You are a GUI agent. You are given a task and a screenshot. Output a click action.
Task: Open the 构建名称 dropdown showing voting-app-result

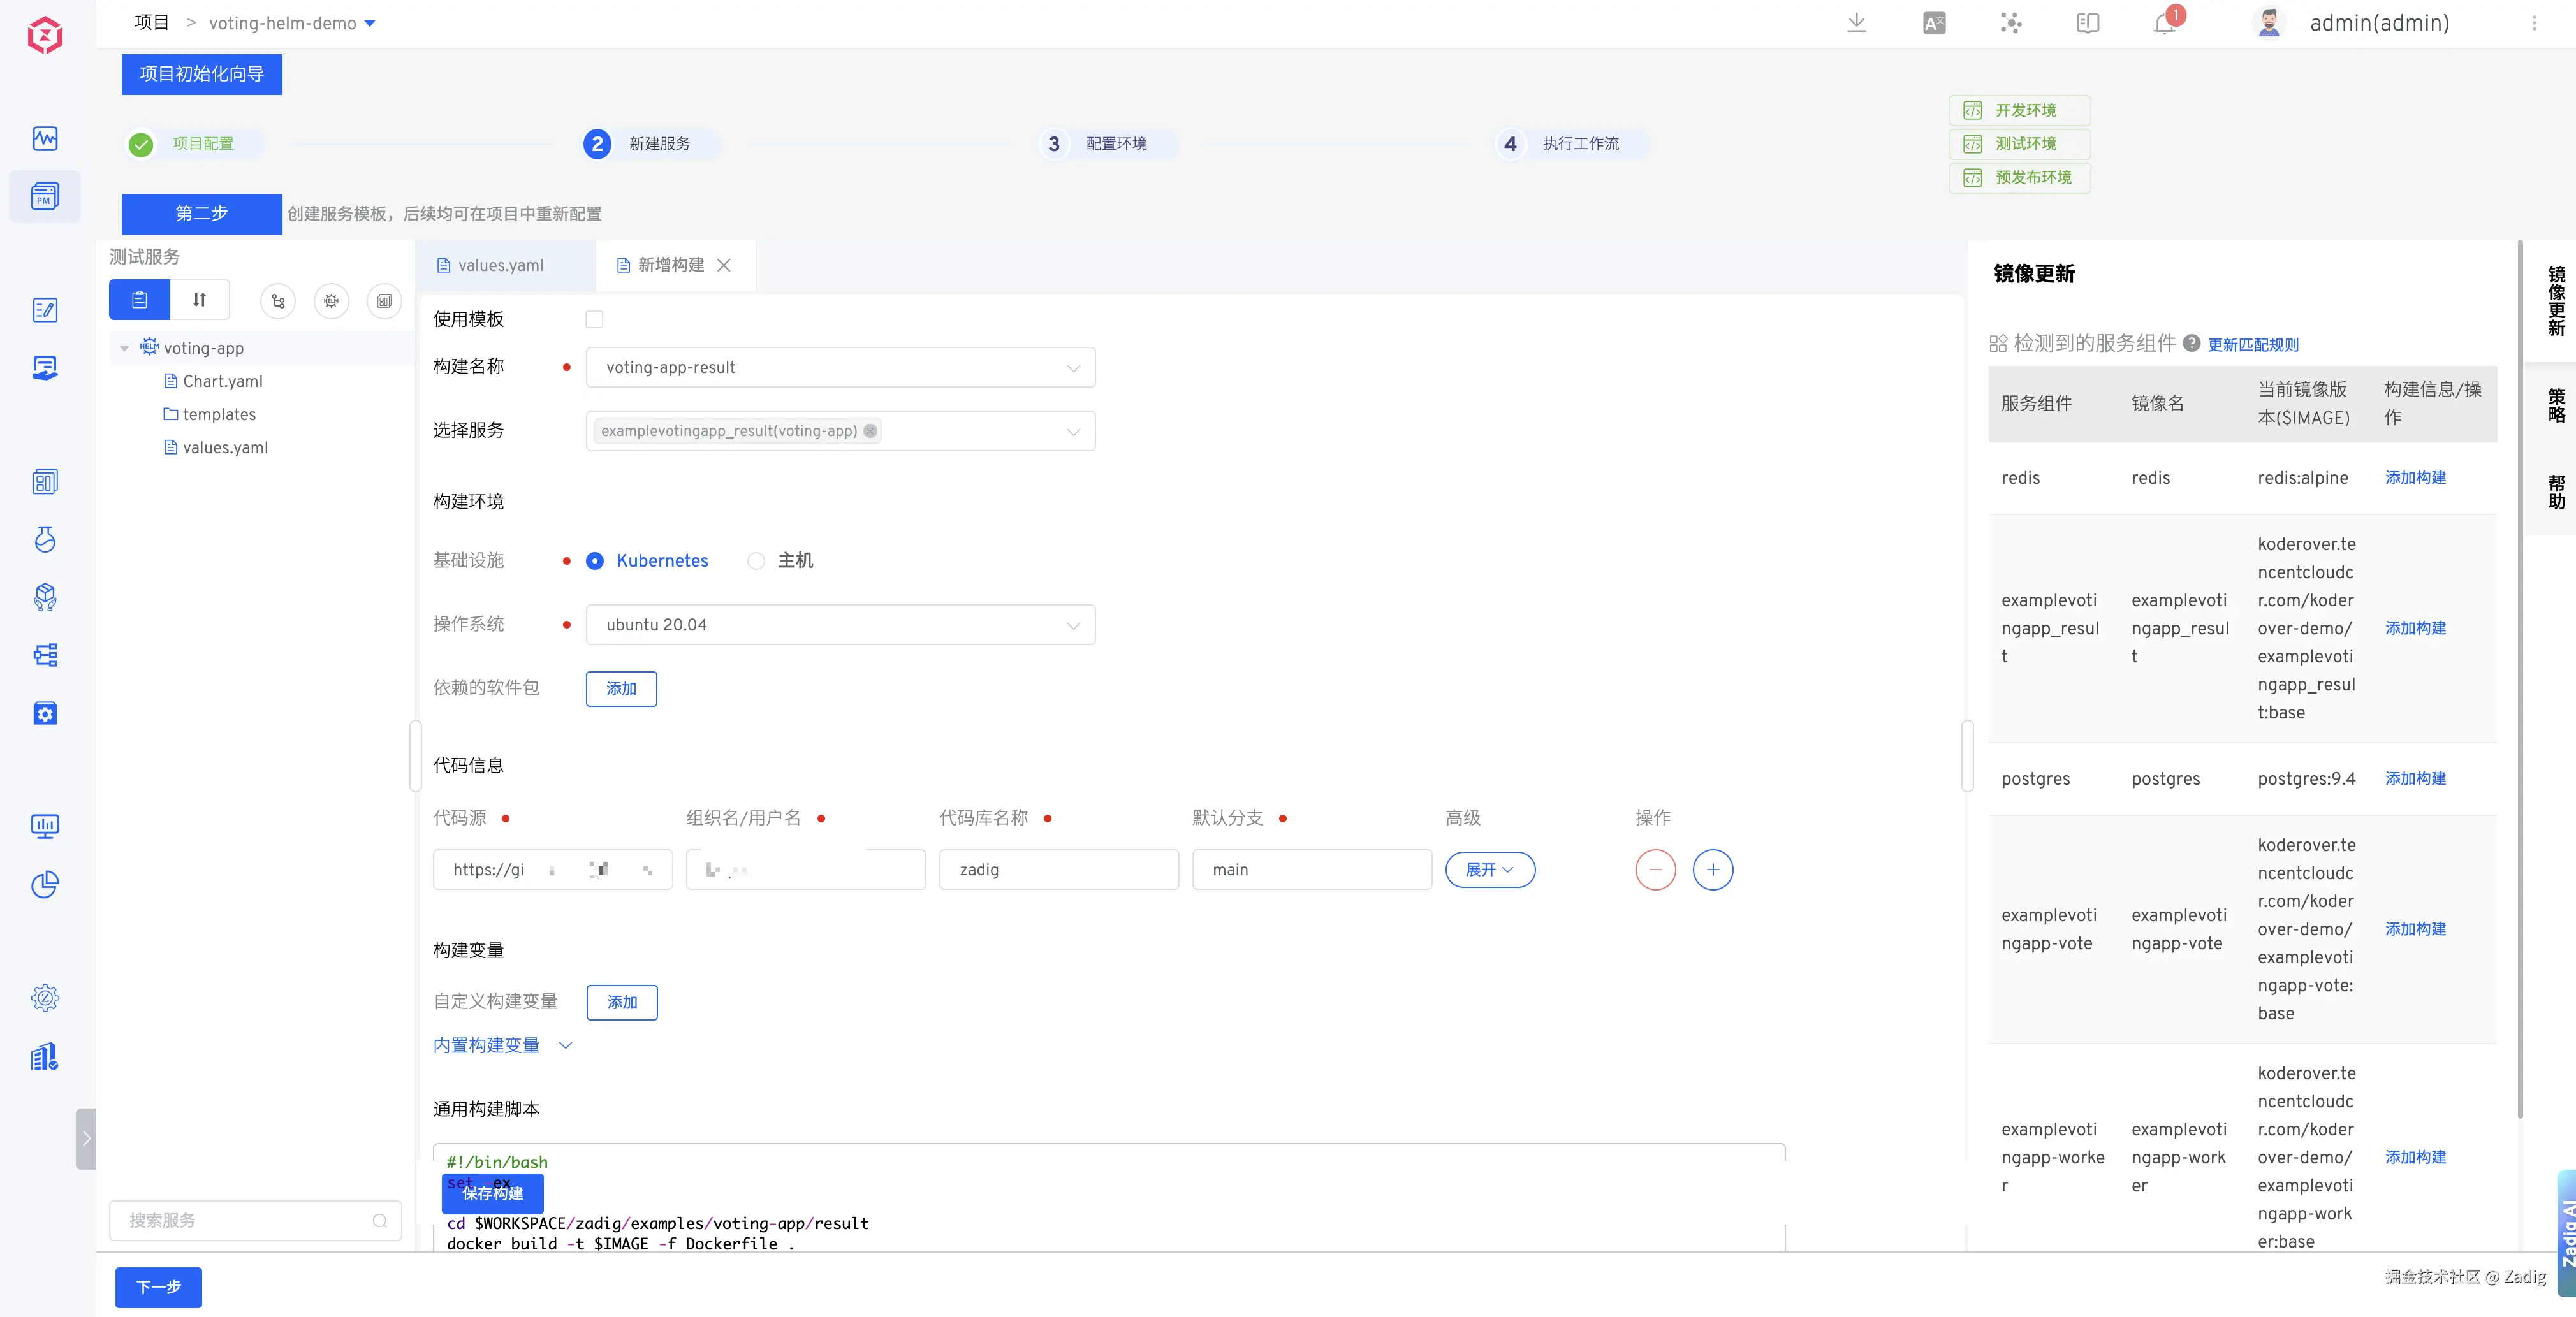point(840,368)
